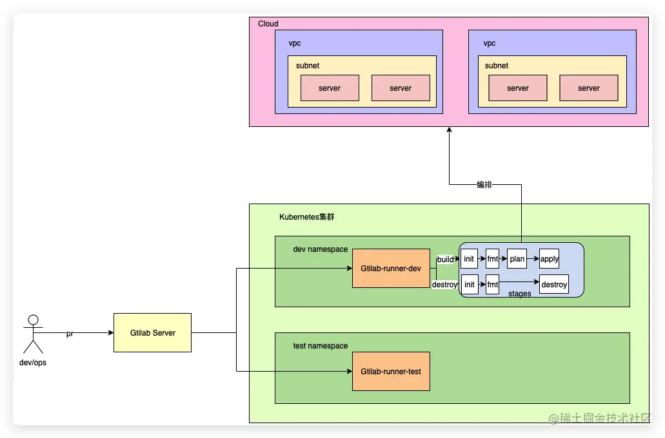This screenshot has width=665, height=438.
Task: Select the 'apply' stage box
Action: point(549,259)
